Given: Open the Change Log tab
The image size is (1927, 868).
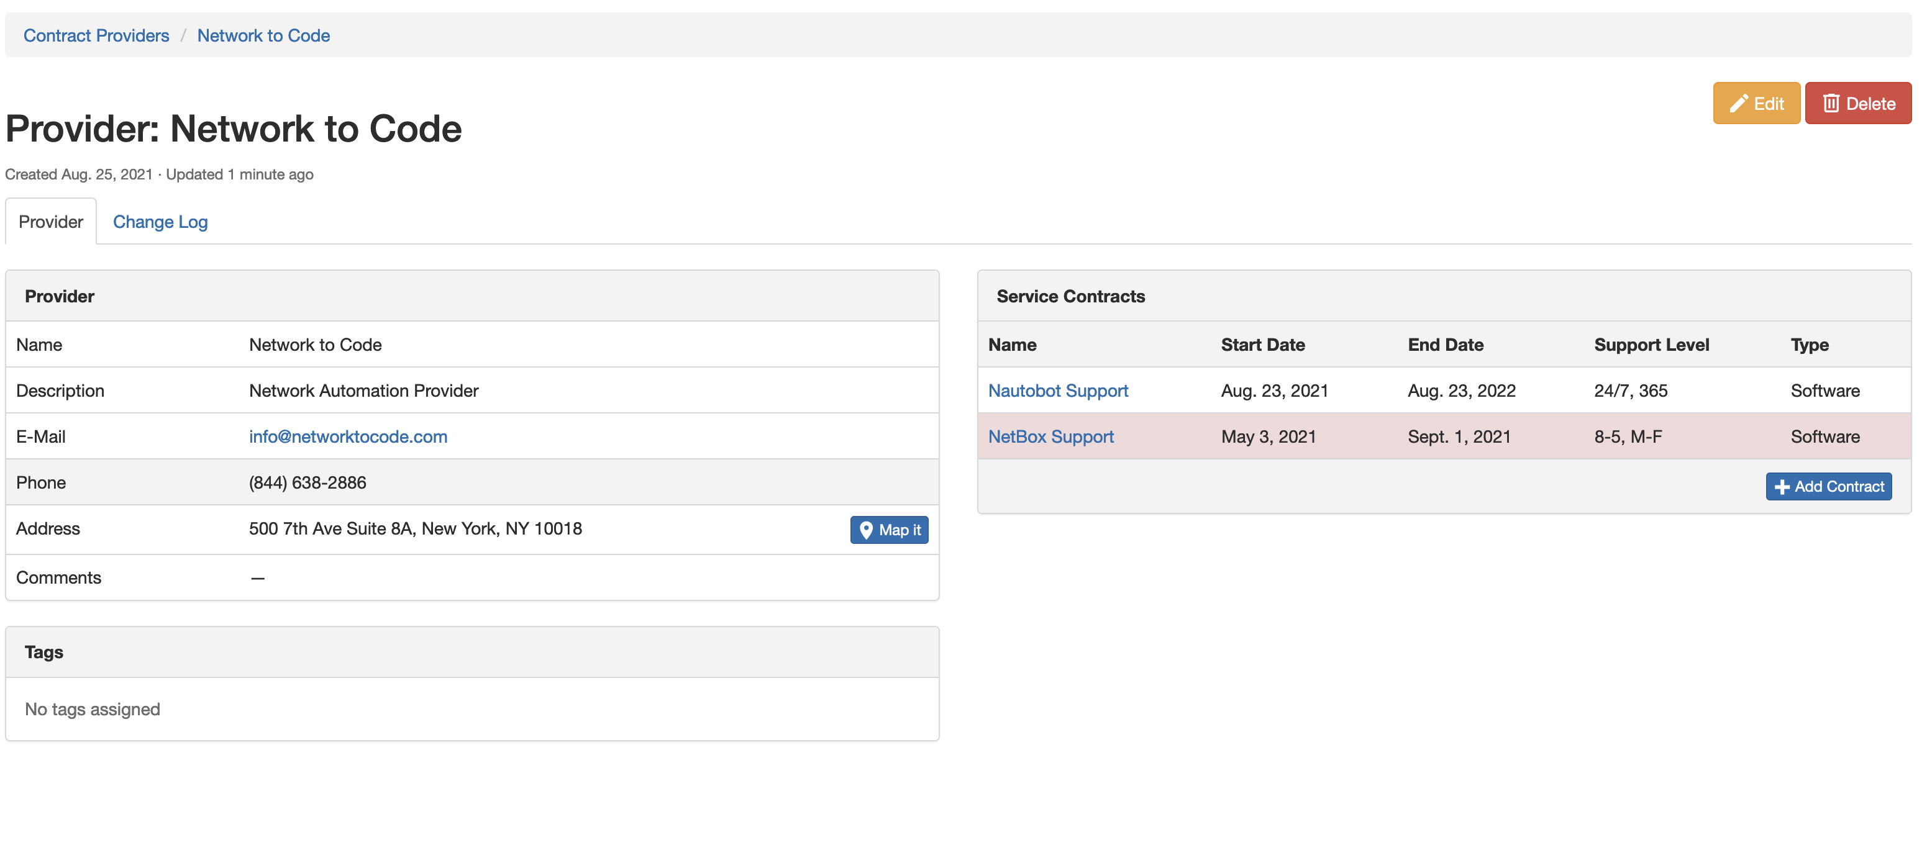Looking at the screenshot, I should [160, 221].
